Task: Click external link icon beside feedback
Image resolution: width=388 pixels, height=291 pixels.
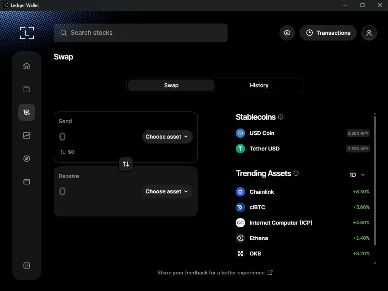Action: (270, 272)
